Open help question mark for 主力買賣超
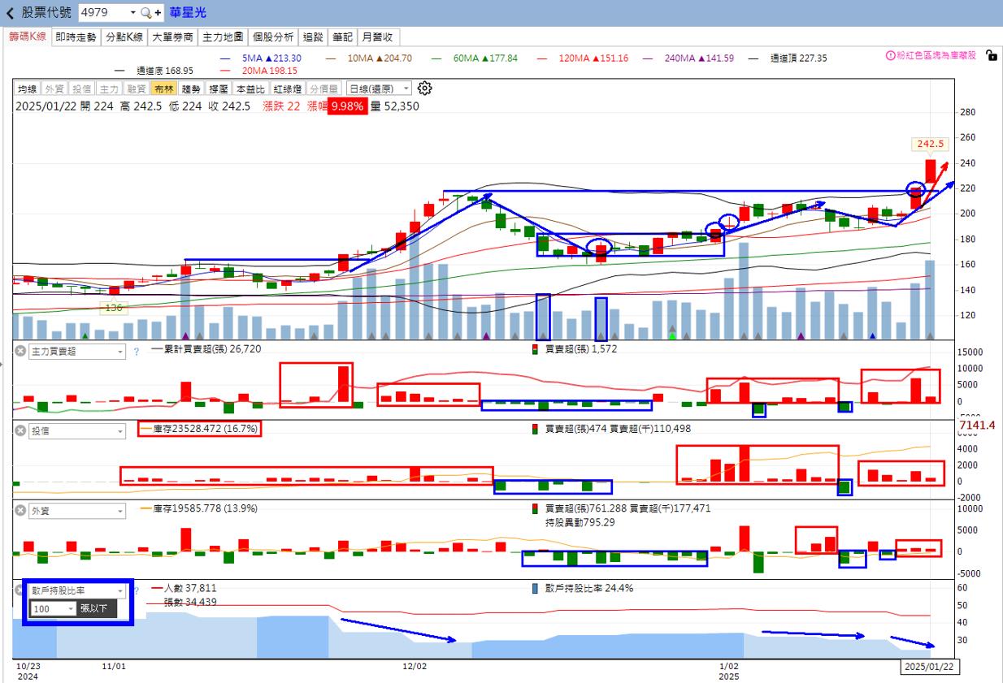The height and width of the screenshot is (683, 1003). 136,352
